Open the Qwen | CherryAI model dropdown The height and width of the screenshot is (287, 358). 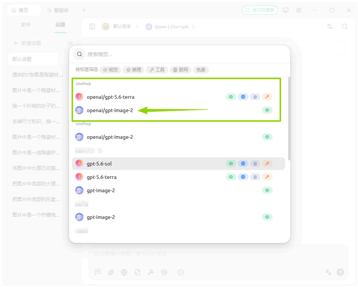tap(170, 27)
